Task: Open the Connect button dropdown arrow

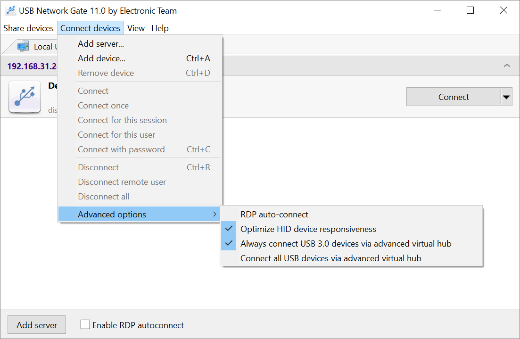Action: 506,97
